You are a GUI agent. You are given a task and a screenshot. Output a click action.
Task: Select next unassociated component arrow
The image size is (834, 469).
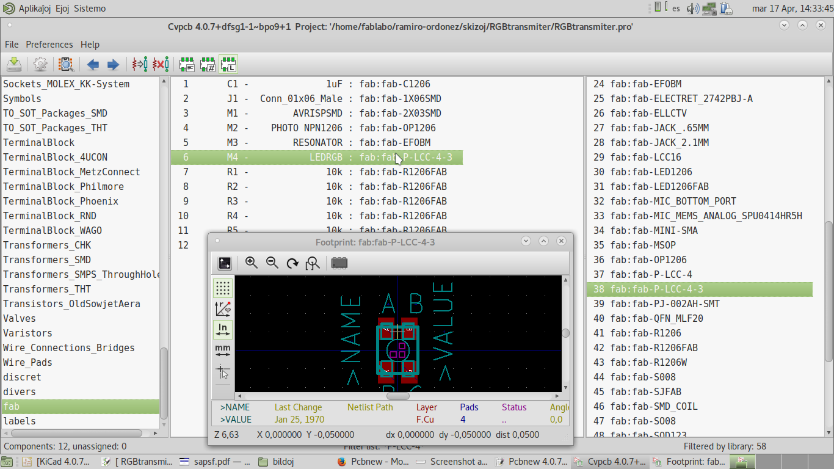(113, 64)
